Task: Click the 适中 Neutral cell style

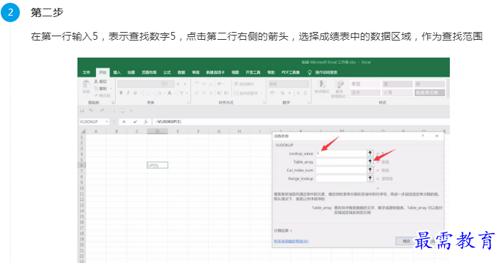Action: [x=365, y=92]
